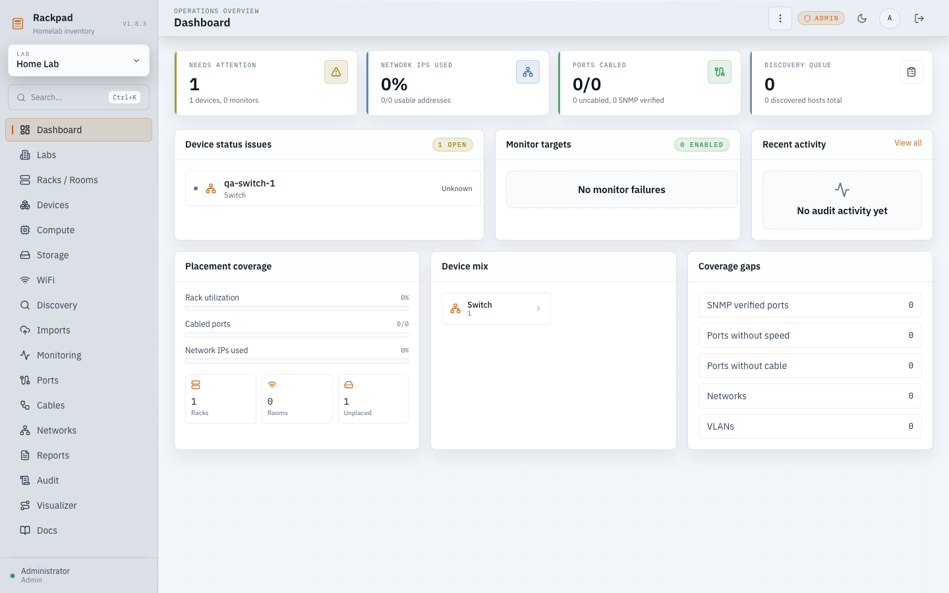The height and width of the screenshot is (593, 949).
Task: Click the Discovery Queue clipboard icon
Action: 911,72
